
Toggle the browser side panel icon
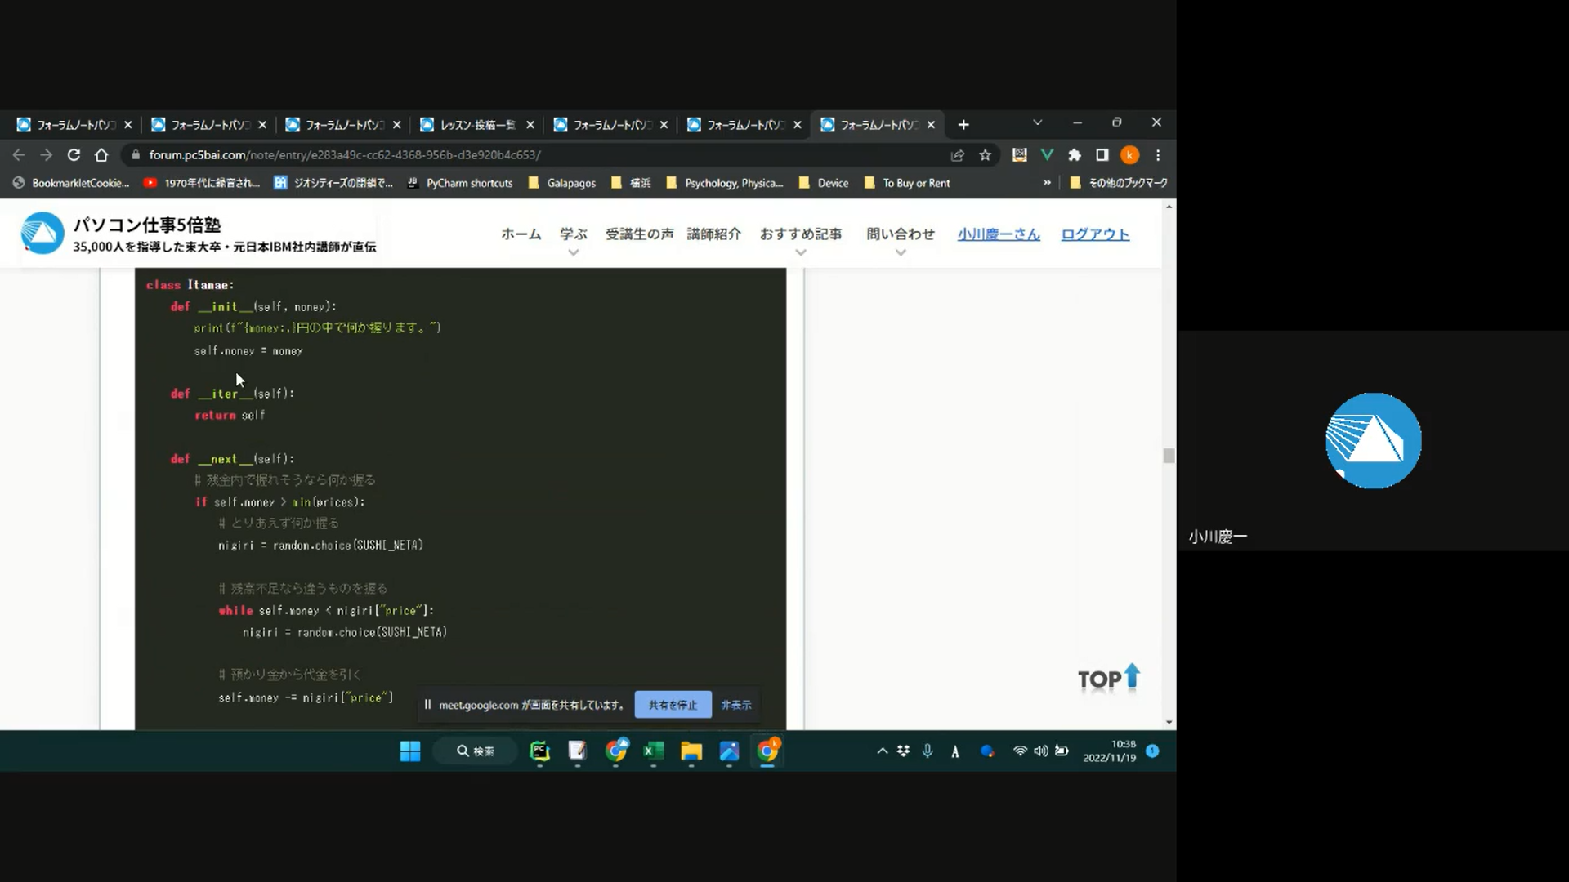click(x=1102, y=155)
